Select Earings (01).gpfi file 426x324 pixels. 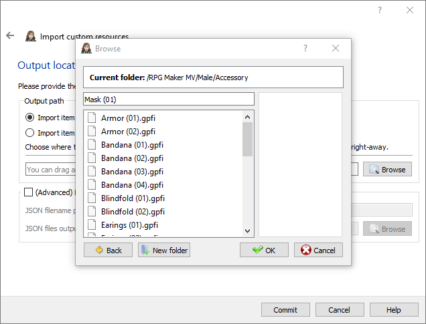[129, 225]
